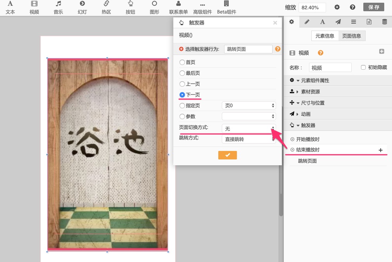Select the 参数 radio option
The width and height of the screenshot is (392, 262).
pos(182,116)
